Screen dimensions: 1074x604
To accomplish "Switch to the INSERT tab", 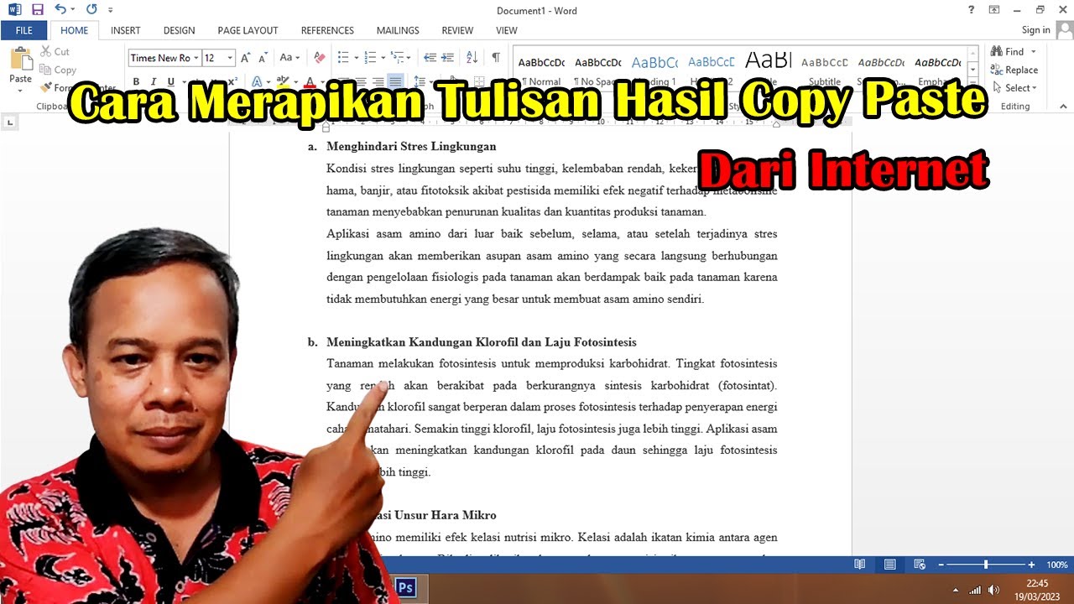I will click(126, 30).
